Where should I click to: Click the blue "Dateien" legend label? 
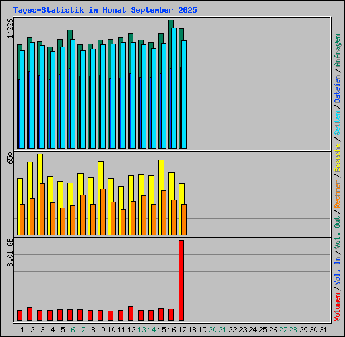[338, 89]
